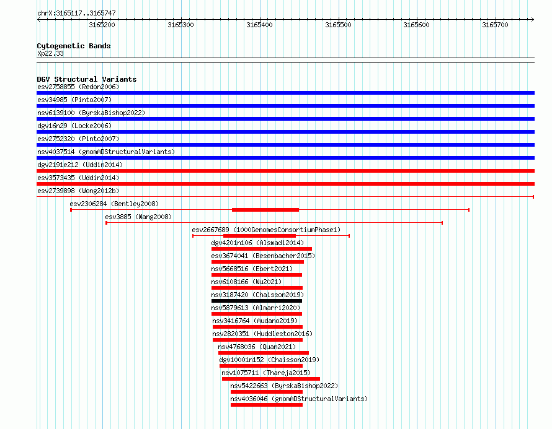The image size is (552, 429).
Task: Select the blue bar under esv2752320
Action: pyautogui.click(x=285, y=145)
